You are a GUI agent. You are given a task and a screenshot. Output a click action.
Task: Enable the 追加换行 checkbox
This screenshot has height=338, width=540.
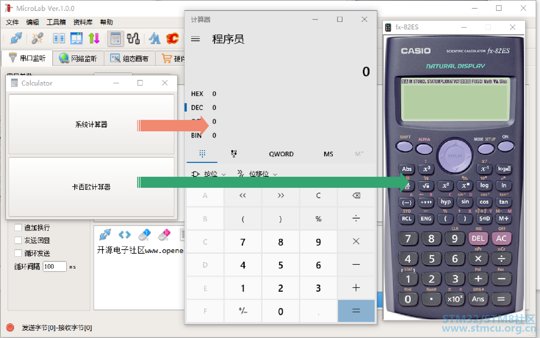(x=18, y=227)
